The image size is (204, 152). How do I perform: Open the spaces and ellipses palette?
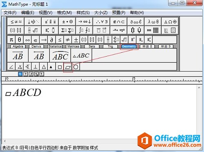(33, 22)
